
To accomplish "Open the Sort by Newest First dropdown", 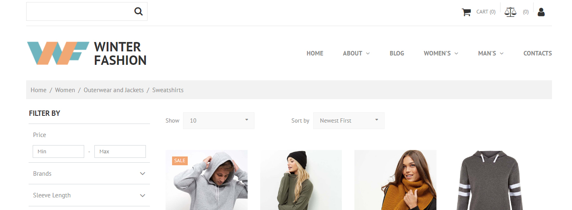I will 349,121.
